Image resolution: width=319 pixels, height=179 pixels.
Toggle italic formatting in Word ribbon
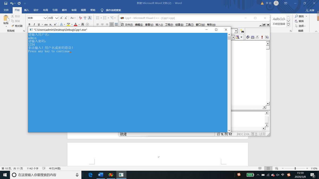(34, 24)
